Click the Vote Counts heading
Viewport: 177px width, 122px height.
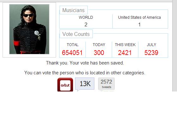click(76, 34)
